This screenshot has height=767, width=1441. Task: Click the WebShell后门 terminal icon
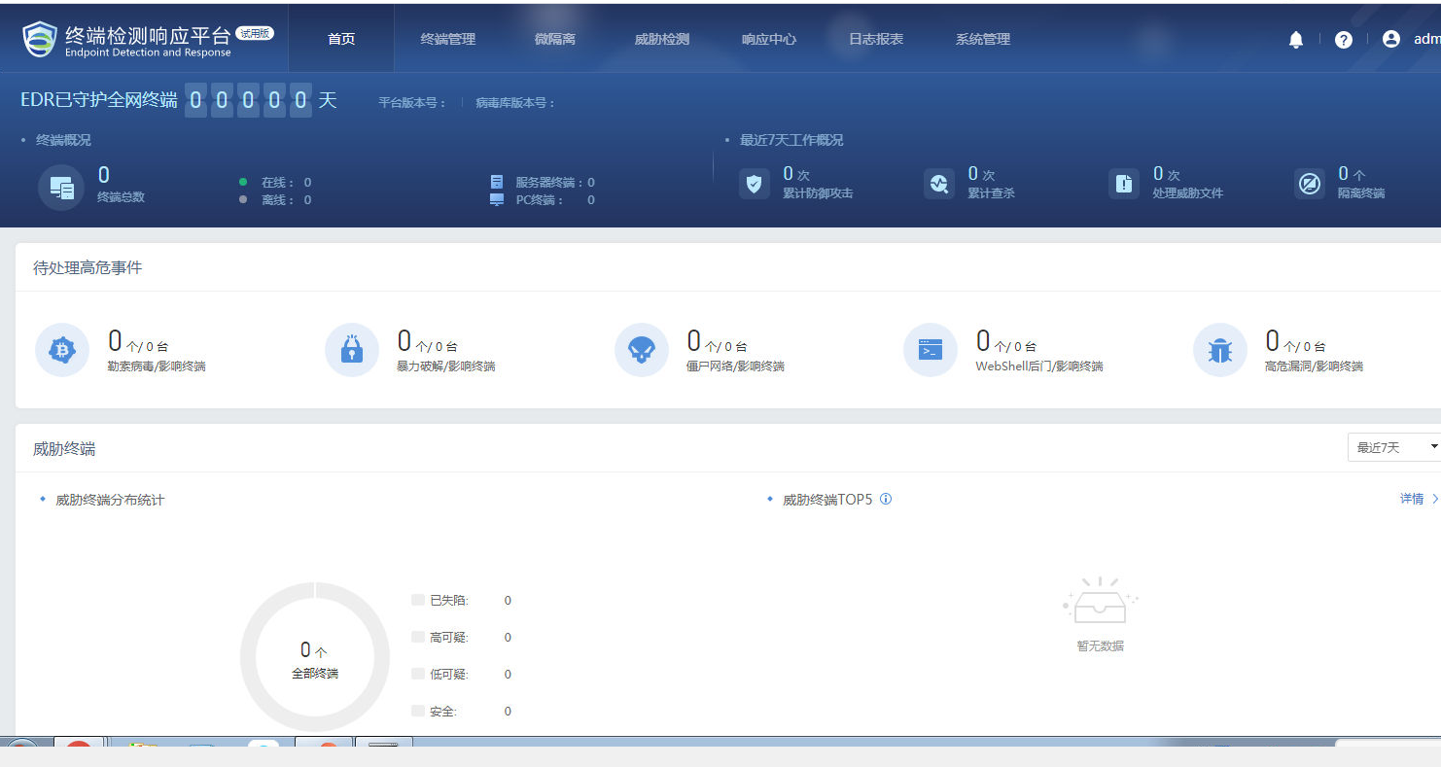930,350
